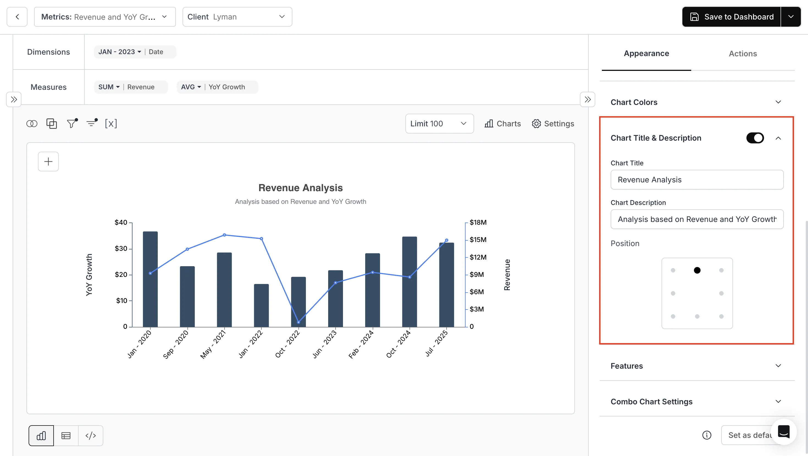Open the SUM aggregation dropdown for Revenue
Viewport: 808px width, 456px height.
pyautogui.click(x=109, y=87)
